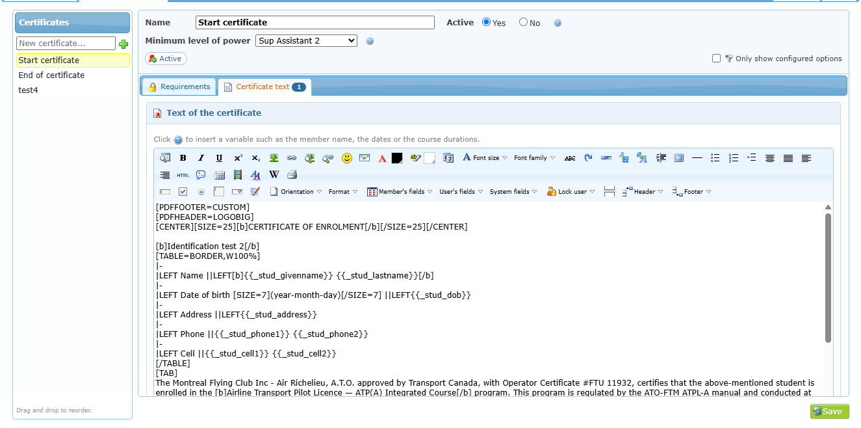This screenshot has height=428, width=861.
Task: Click the Name text field
Action: click(315, 22)
